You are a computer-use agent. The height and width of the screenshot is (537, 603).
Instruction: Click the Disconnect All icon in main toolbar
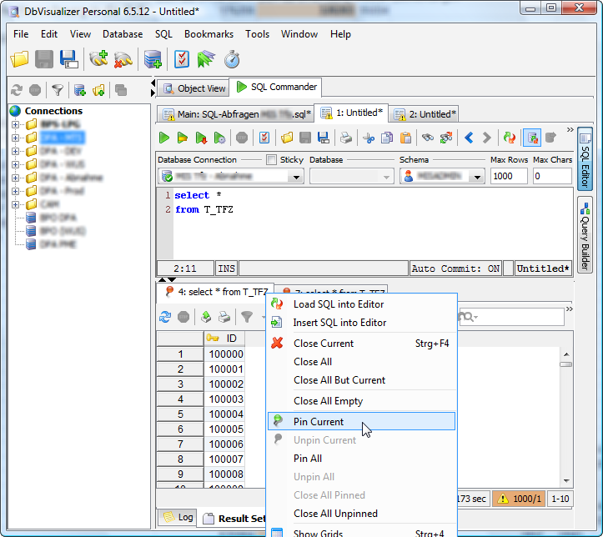123,59
